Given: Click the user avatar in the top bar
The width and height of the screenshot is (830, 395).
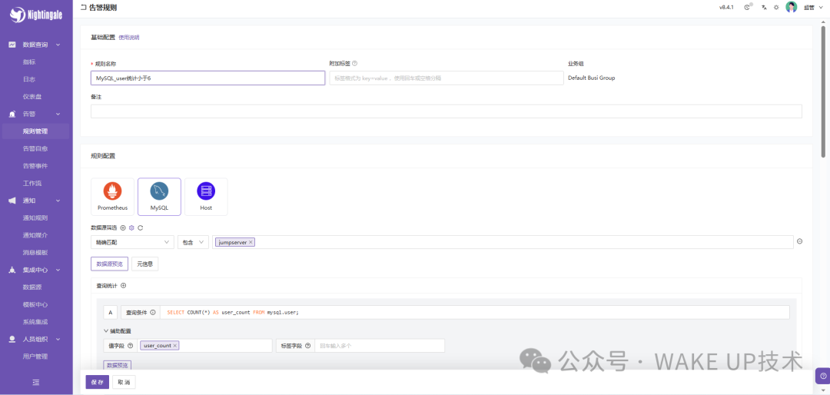Looking at the screenshot, I should pos(792,8).
